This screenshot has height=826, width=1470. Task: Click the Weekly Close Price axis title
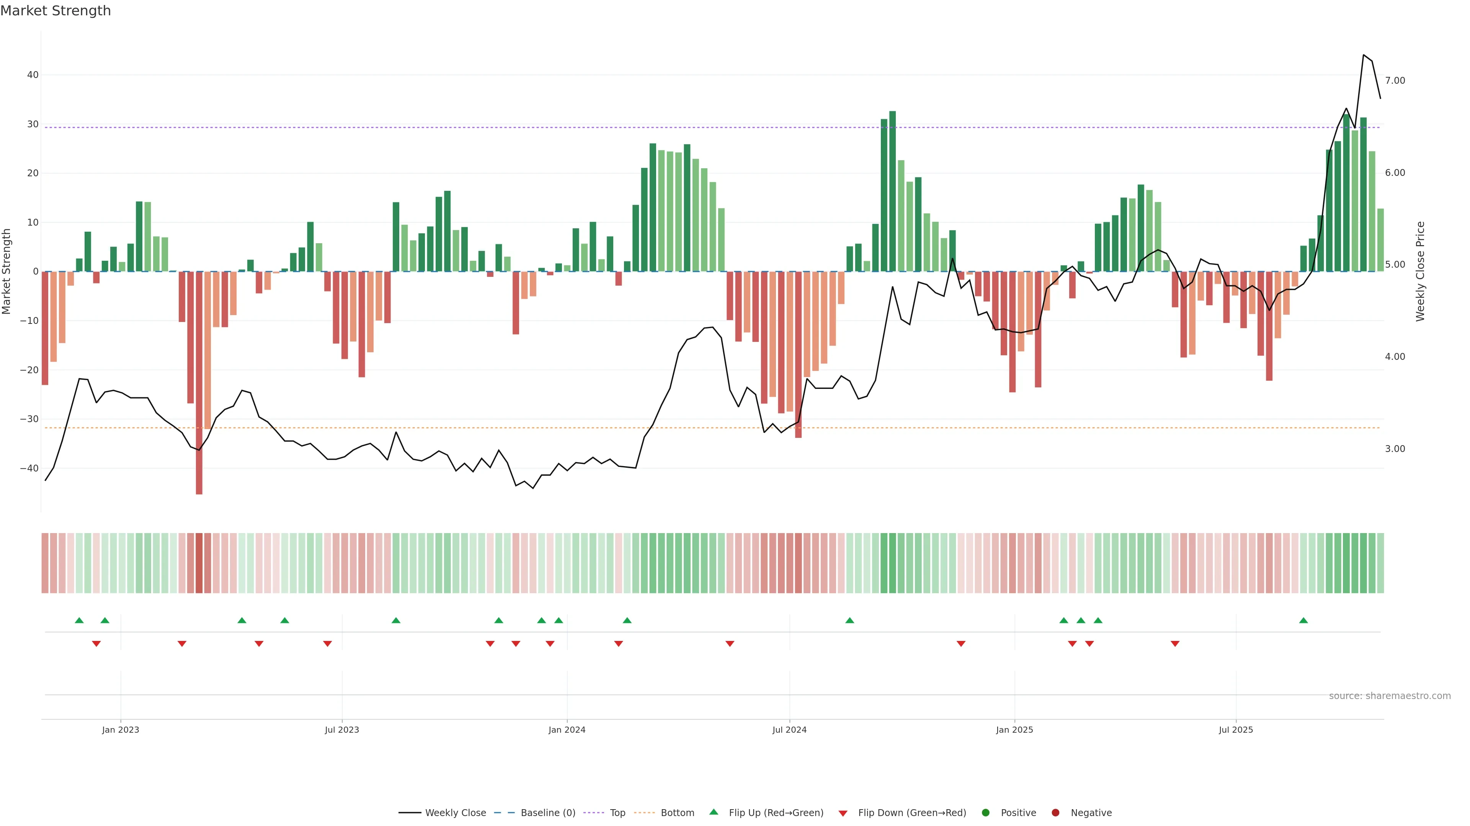[x=1420, y=272]
